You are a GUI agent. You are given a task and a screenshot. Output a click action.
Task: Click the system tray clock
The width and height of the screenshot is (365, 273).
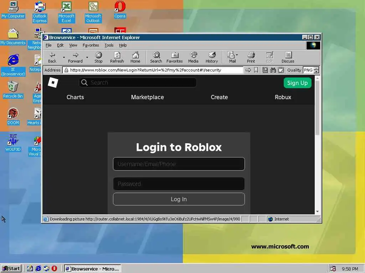click(350, 269)
